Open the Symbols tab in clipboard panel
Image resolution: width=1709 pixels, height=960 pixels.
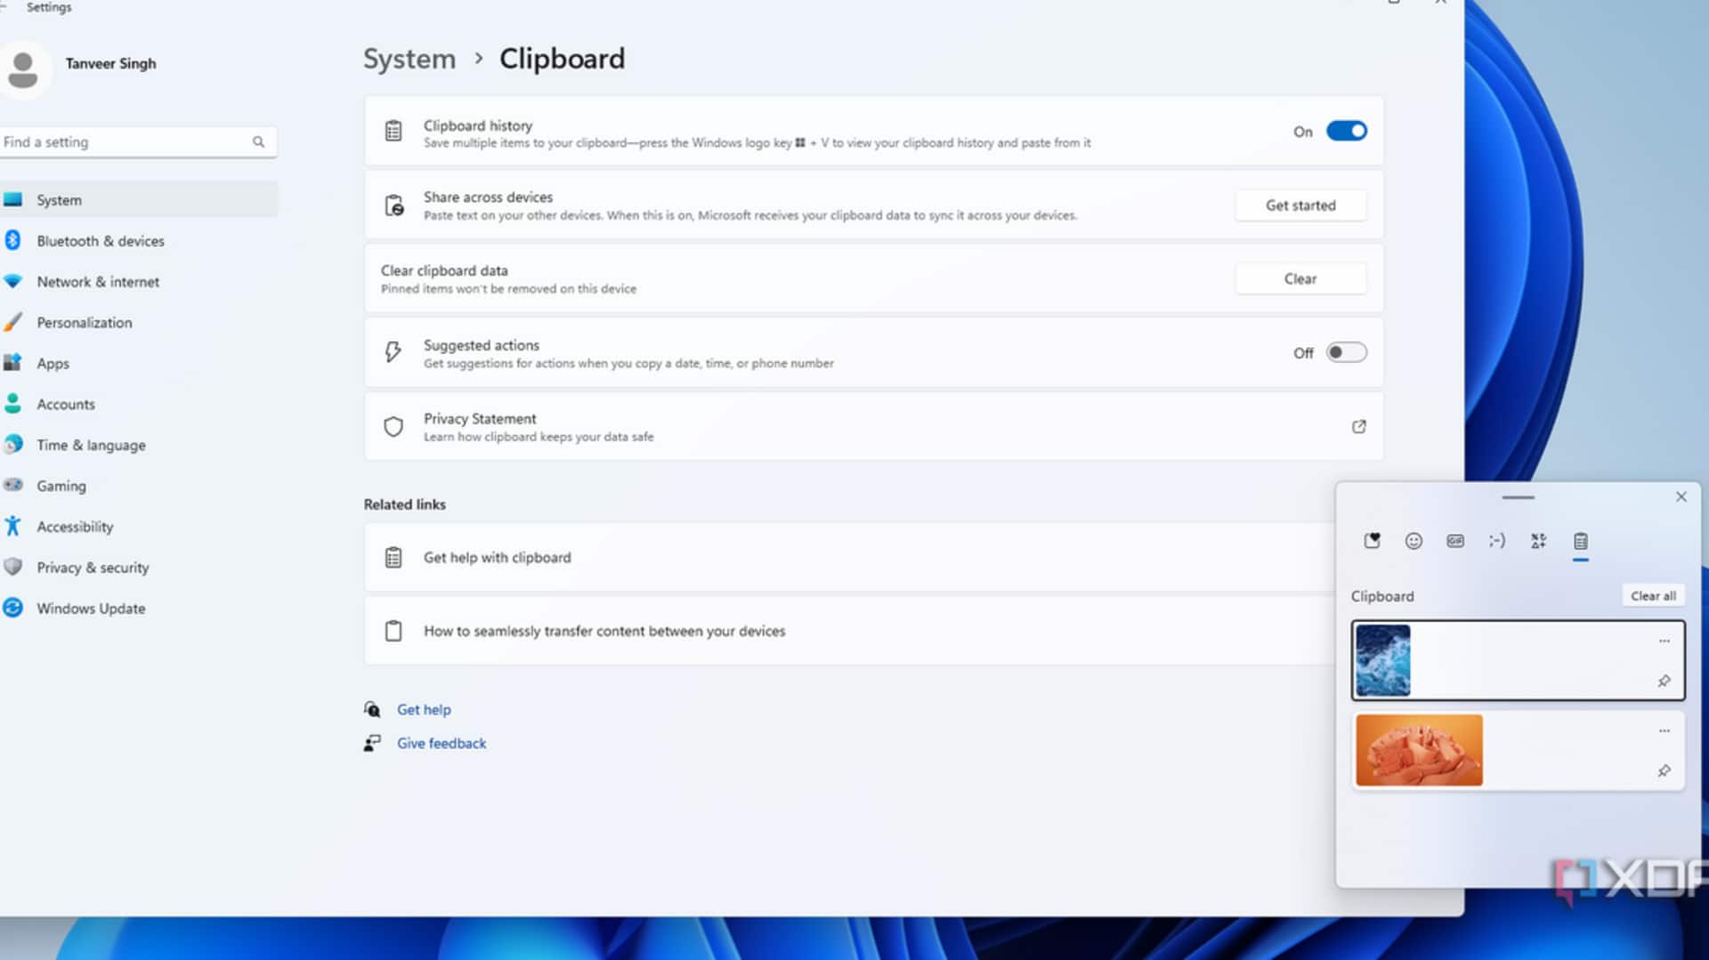coord(1538,541)
